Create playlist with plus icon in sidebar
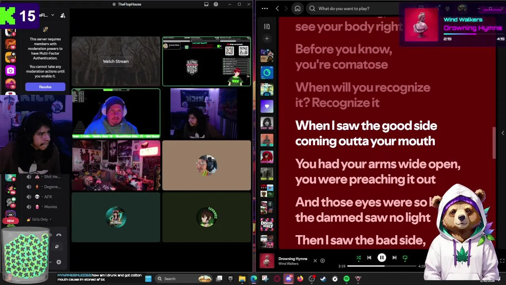This screenshot has width=506, height=285. (267, 38)
